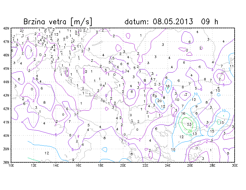Click the '46N' latitude label

[x=6, y=55]
